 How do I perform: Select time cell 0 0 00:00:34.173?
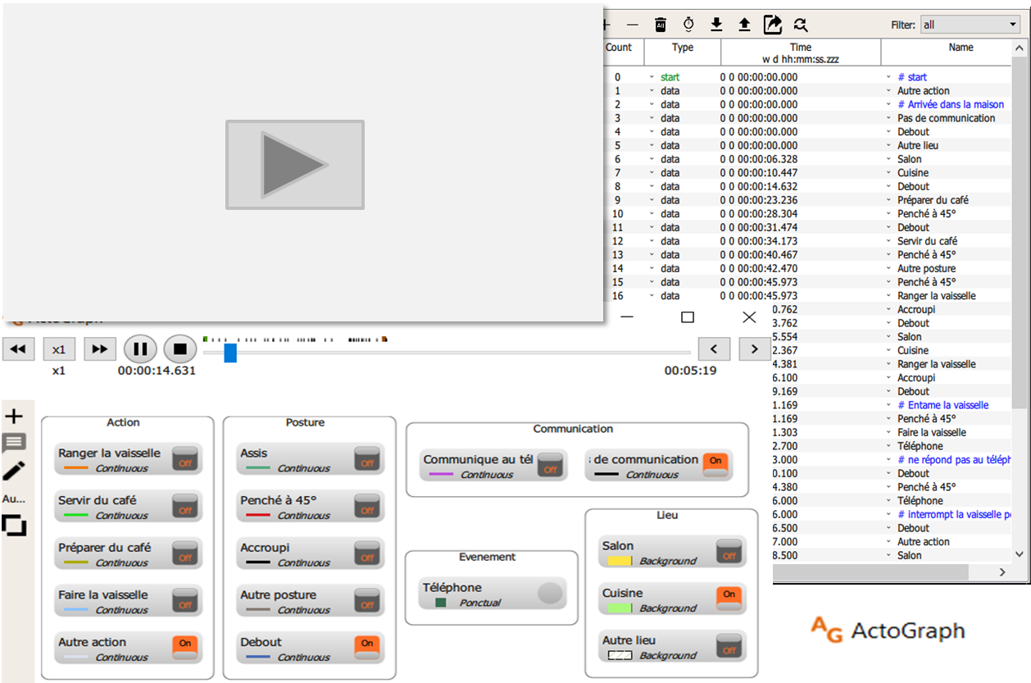[759, 241]
